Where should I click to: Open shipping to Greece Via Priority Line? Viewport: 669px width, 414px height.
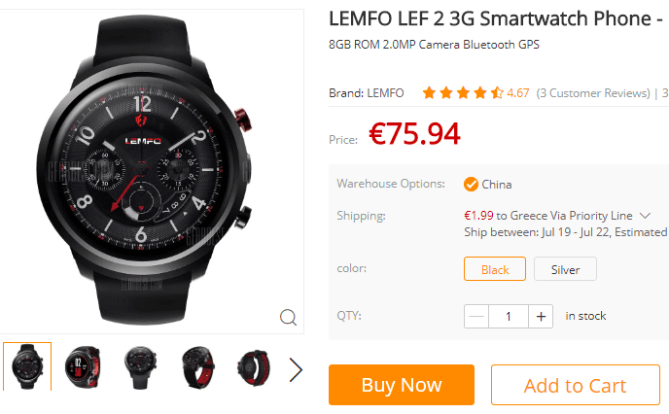coord(548,216)
